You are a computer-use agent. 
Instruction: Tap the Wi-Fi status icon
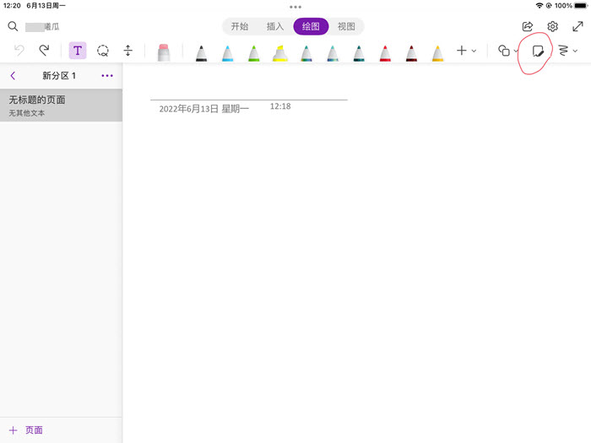pos(539,6)
